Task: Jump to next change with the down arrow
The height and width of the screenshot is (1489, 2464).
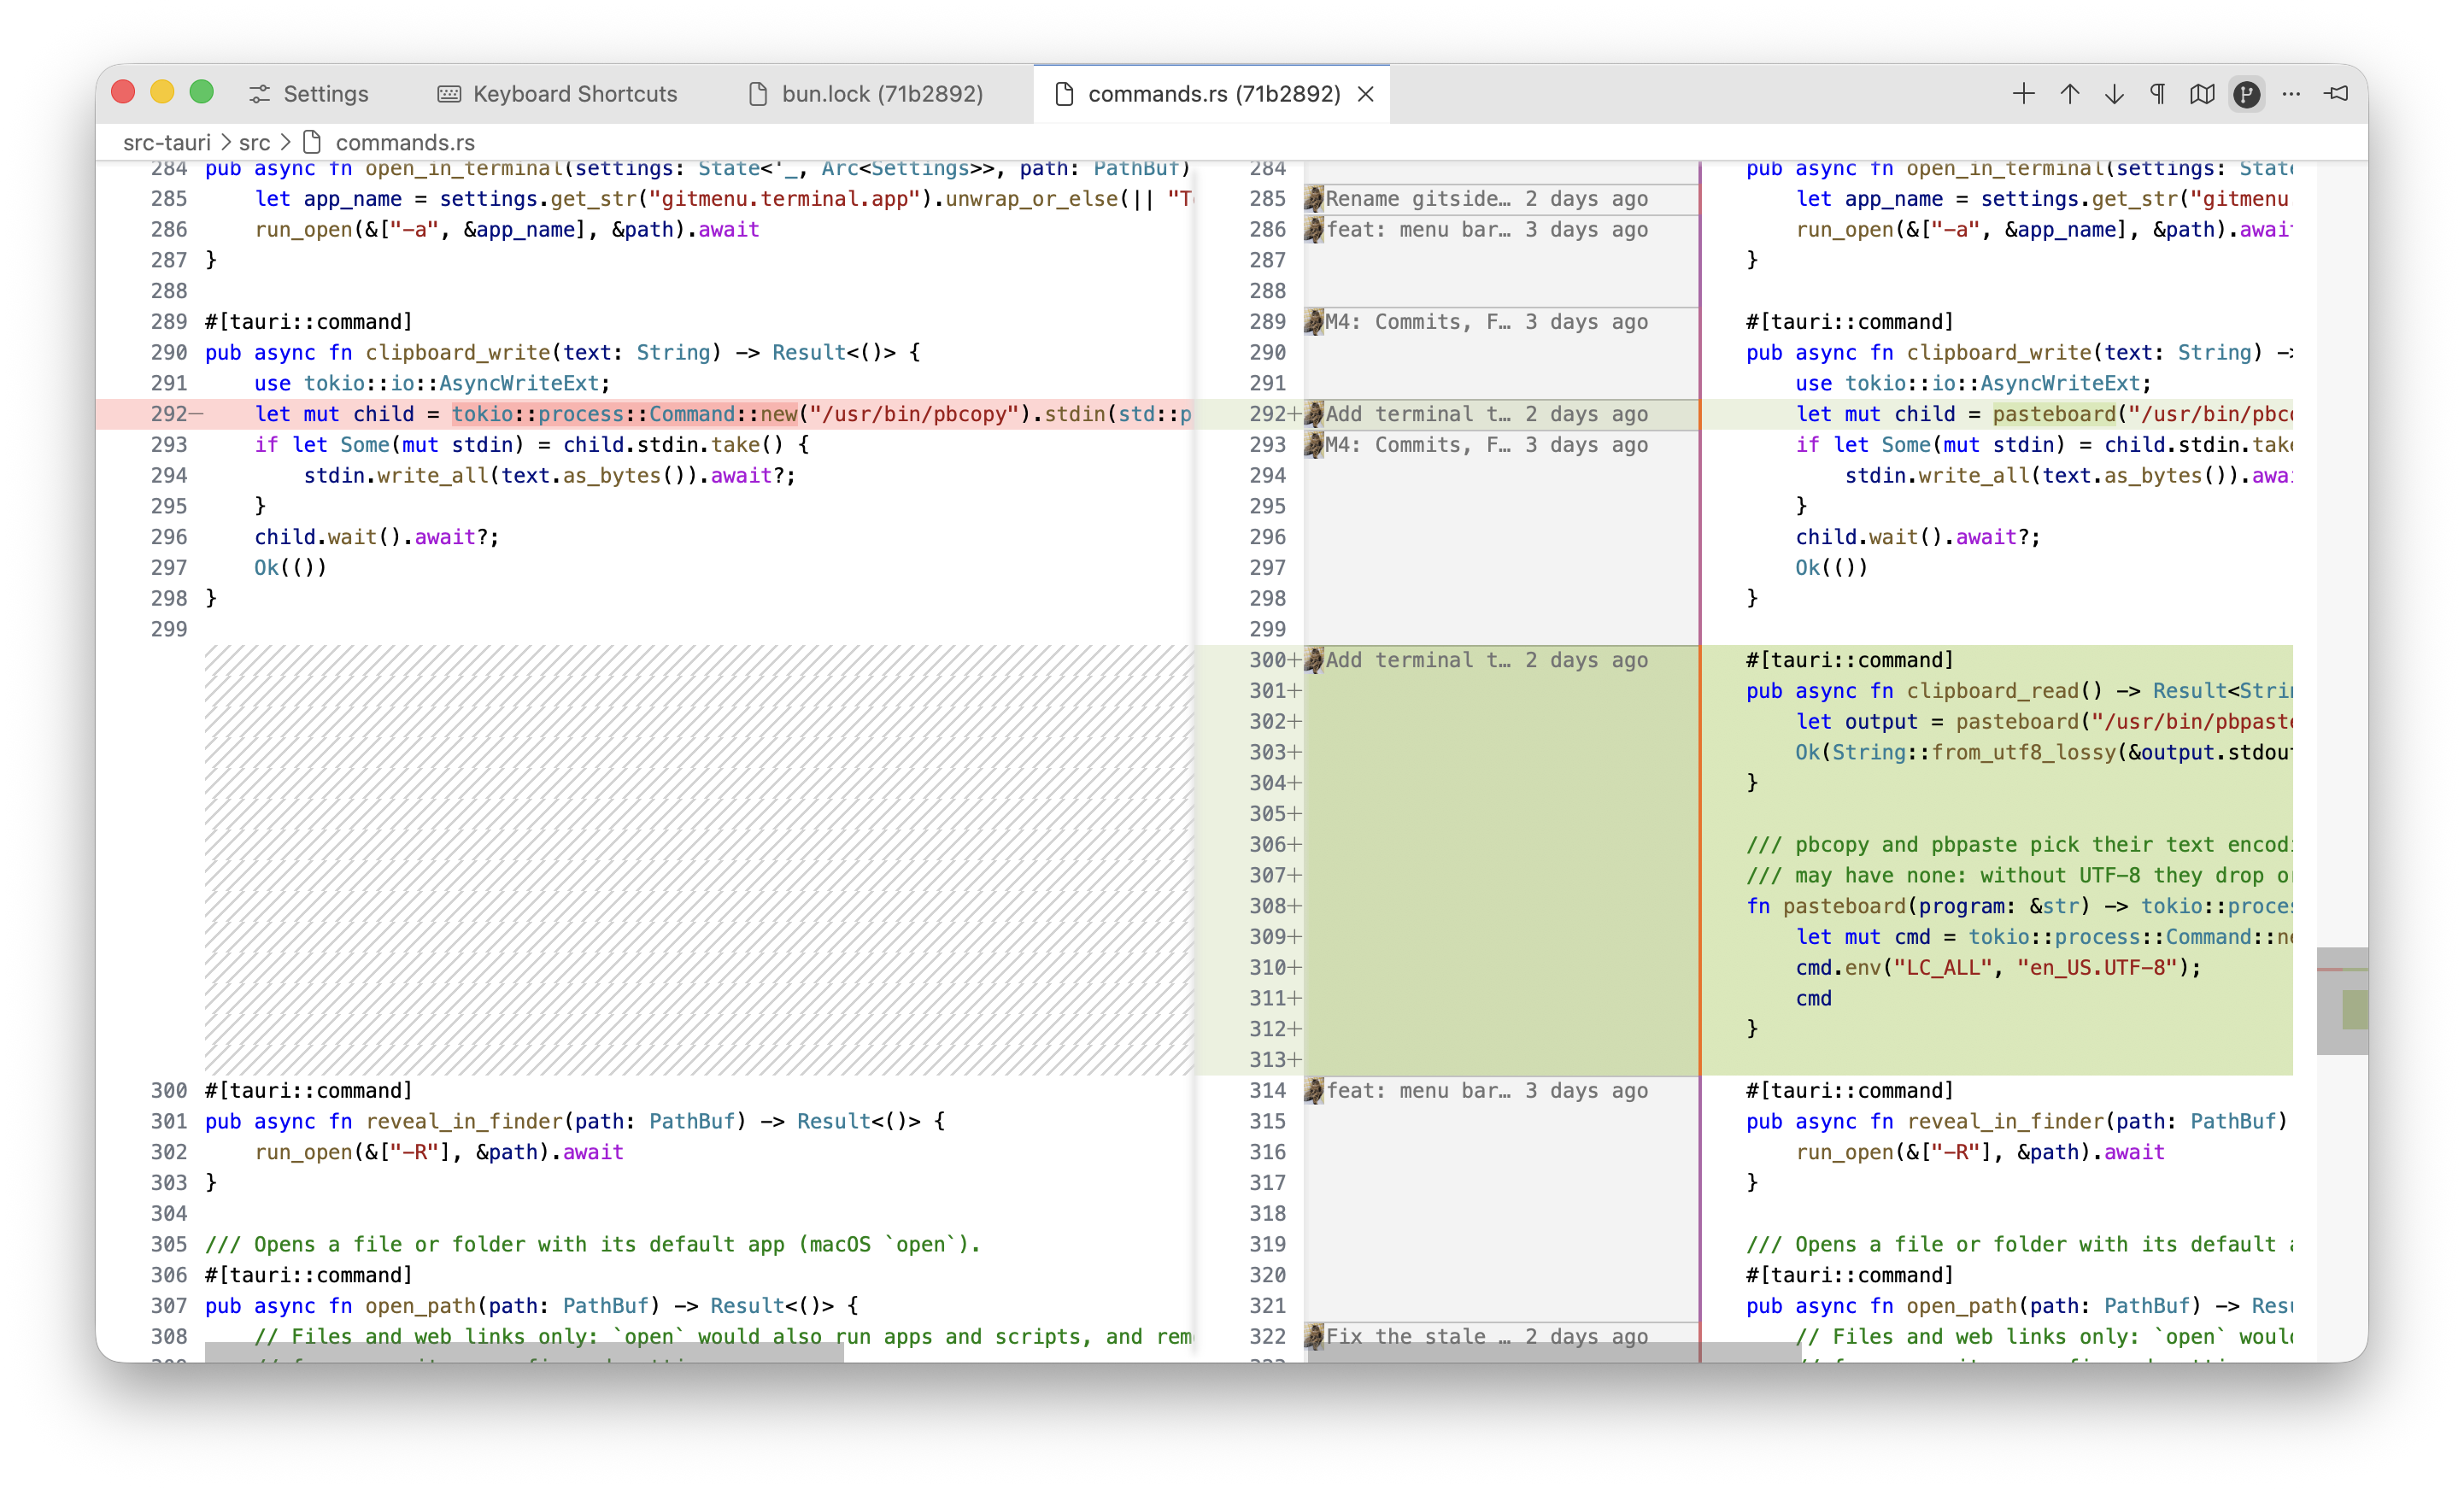Action: tap(2113, 94)
